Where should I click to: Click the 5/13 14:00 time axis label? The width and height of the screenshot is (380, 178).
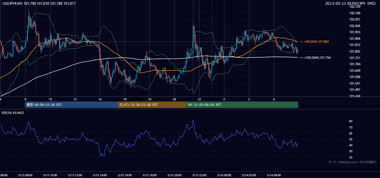click(100, 175)
